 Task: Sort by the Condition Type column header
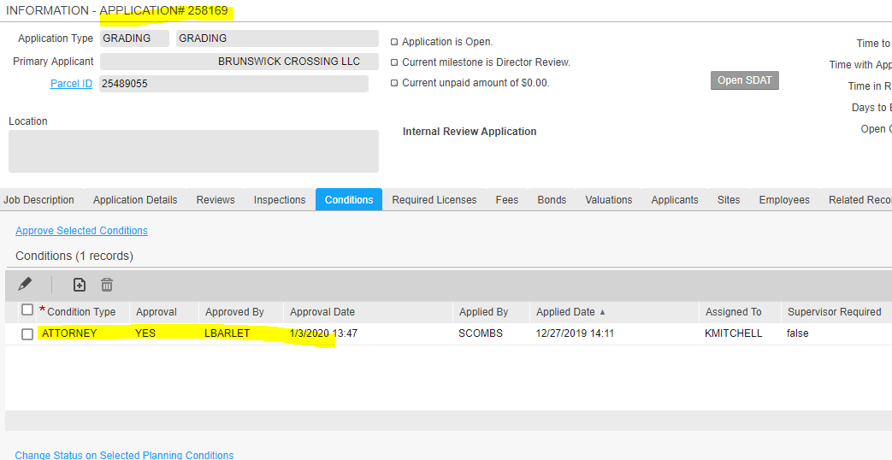(81, 312)
